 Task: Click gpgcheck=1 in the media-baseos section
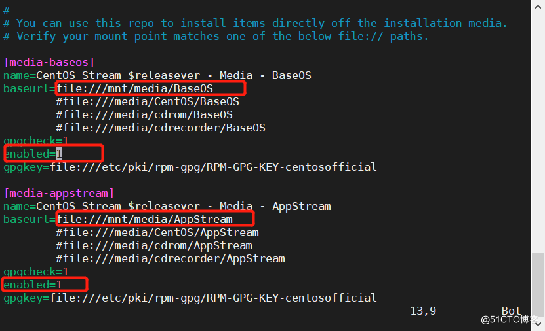[x=36, y=141]
